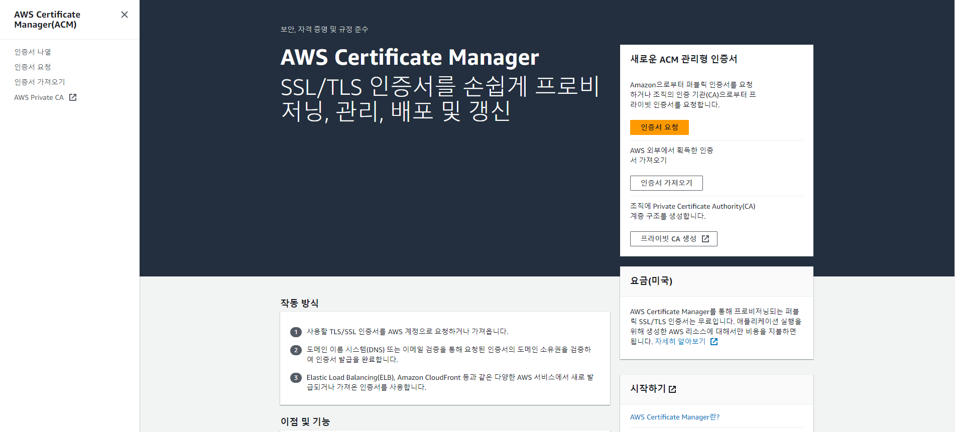Click step 2 text about 도메인 이름 시스템(DNS)
The height and width of the screenshot is (432, 955).
449,354
